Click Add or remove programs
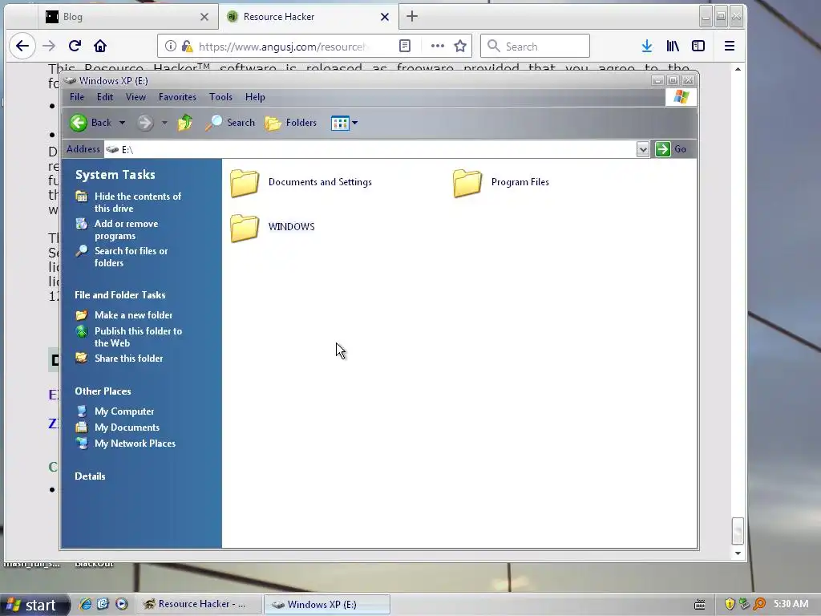Screen dimensions: 821x616 tap(126, 229)
